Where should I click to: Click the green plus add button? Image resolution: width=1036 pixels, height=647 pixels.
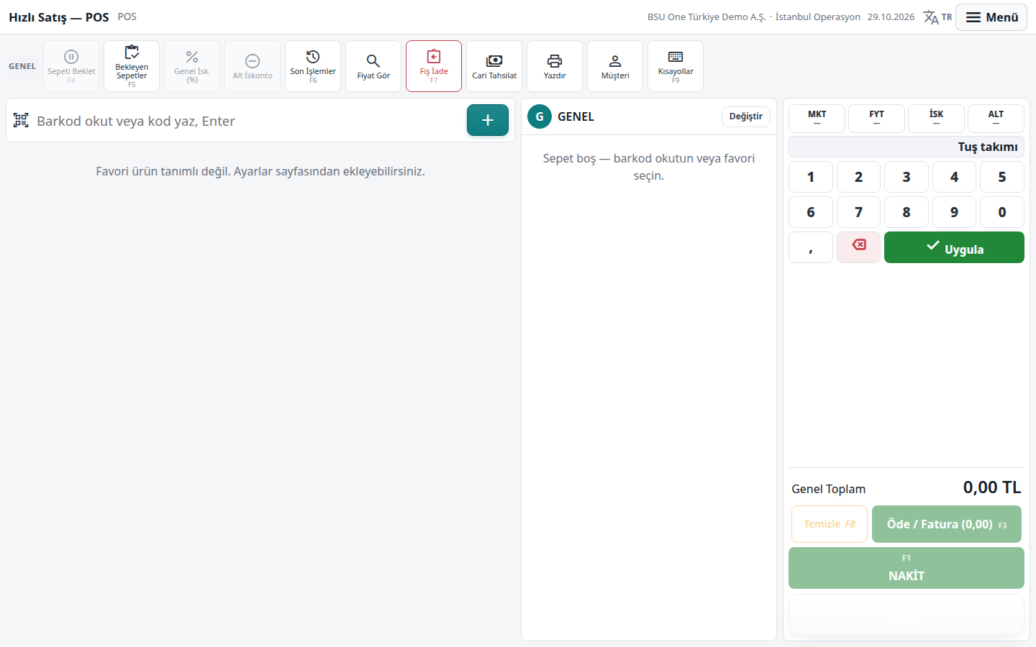click(x=488, y=120)
